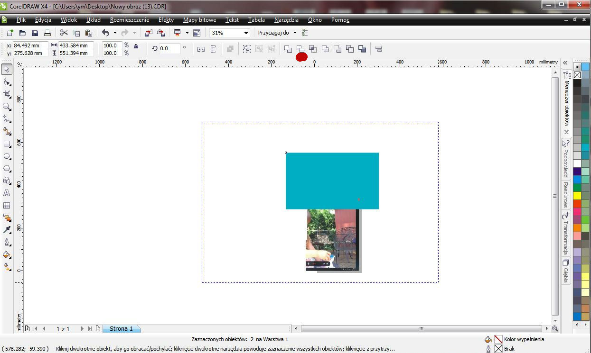591x353 pixels.
Task: Toggle the lock ratio padlock
Action: (136, 46)
